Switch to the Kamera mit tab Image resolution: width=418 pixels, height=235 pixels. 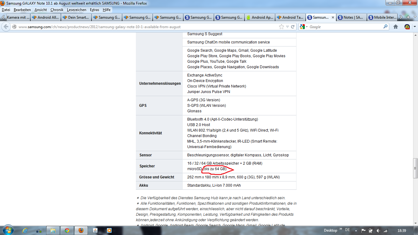click(x=18, y=17)
